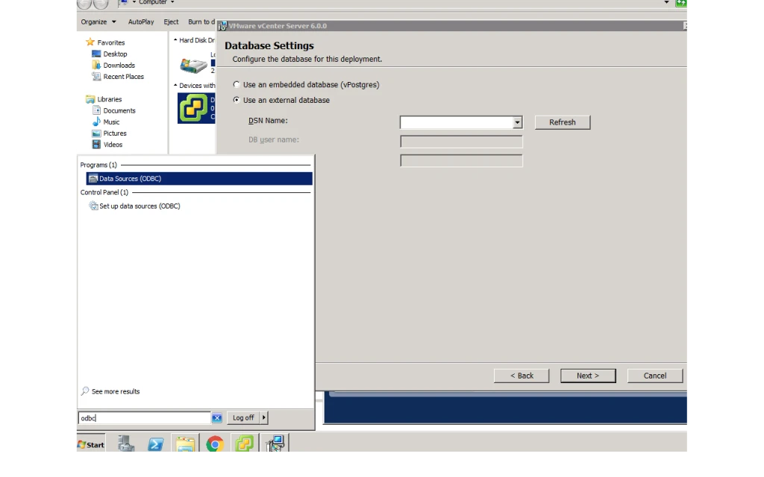The image size is (764, 477).
Task: Open the Start button
Action: click(90, 444)
